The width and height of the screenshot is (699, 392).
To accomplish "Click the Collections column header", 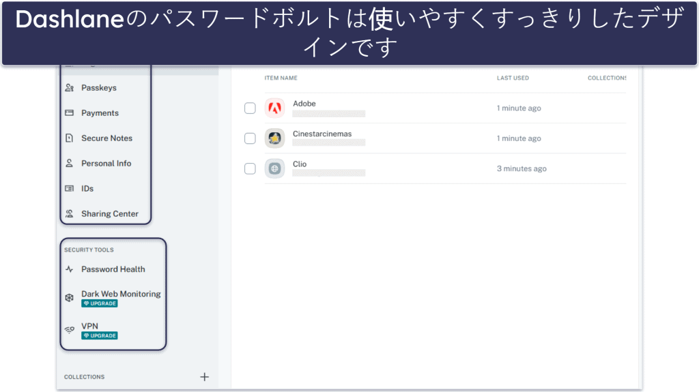I will click(x=607, y=78).
